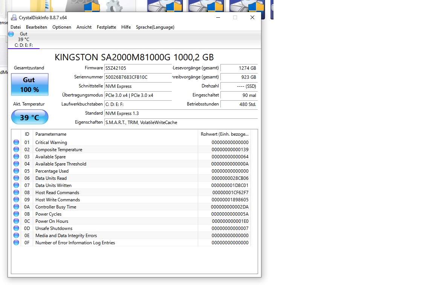
Task: Click the 39 °C temperature button
Action: pos(30,117)
